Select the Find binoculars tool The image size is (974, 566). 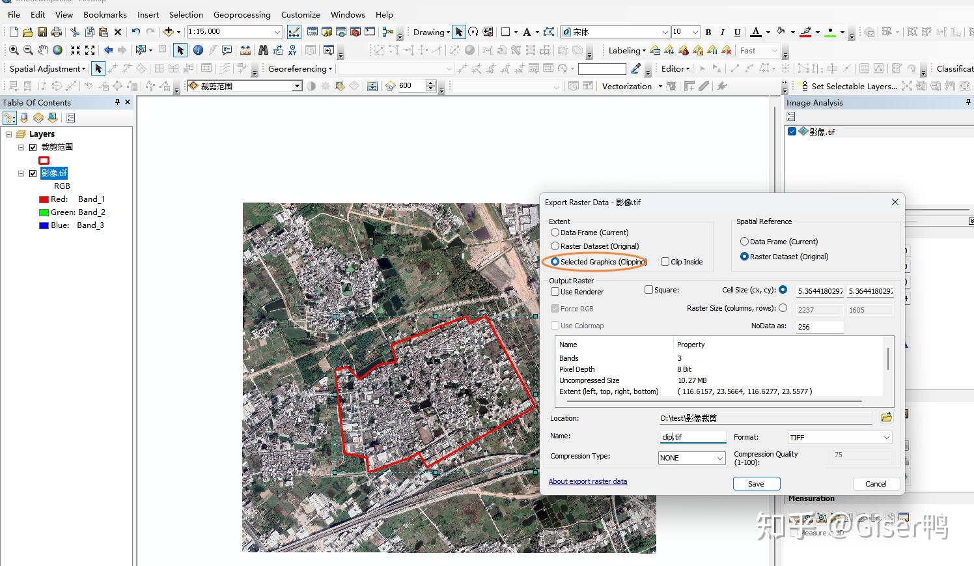pyautogui.click(x=263, y=50)
